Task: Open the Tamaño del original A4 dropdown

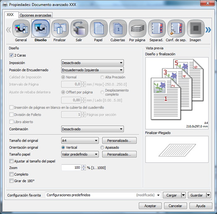Action: pos(80,141)
